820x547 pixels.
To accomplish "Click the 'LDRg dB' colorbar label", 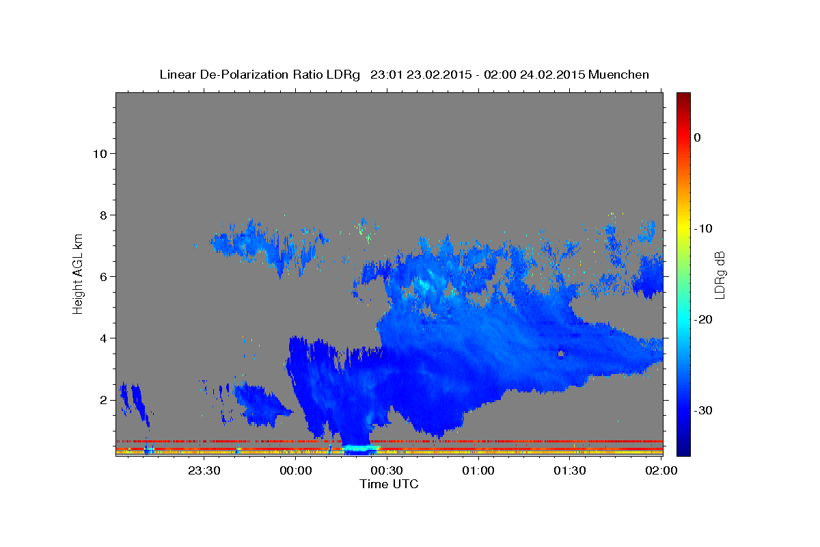I will 719,275.
